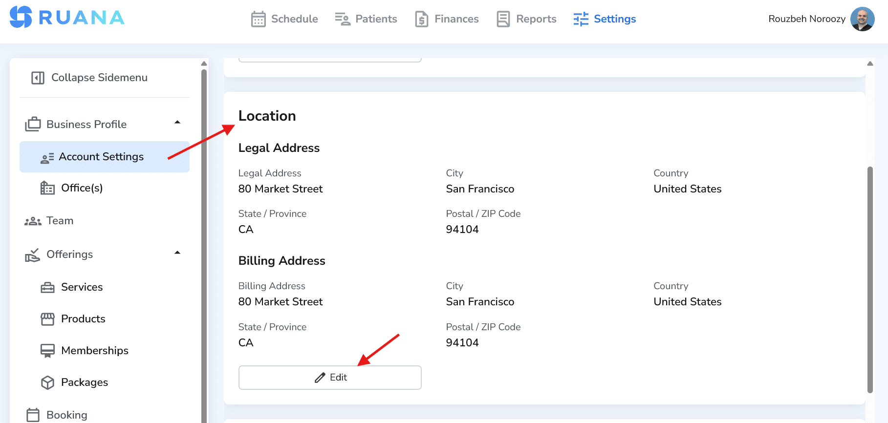
Task: Collapse the Business Profile section arrow
Action: tap(177, 122)
